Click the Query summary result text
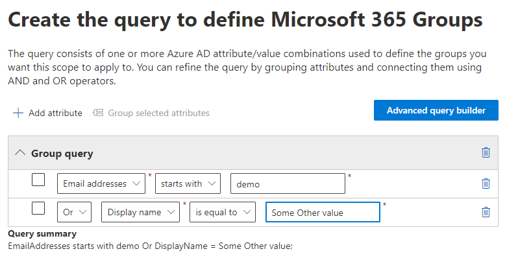Image resolution: width=518 pixels, height=260 pixels. (151, 246)
